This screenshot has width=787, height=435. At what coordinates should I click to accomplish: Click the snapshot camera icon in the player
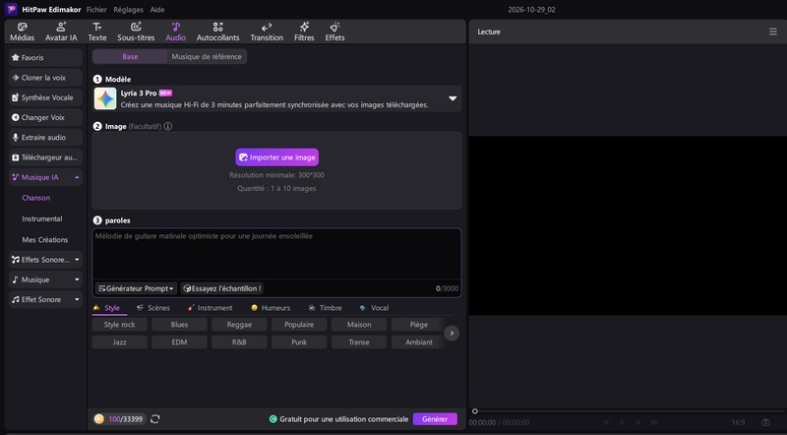click(765, 422)
